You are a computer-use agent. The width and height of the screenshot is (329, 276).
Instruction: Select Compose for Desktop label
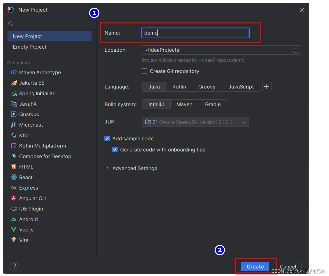45,156
